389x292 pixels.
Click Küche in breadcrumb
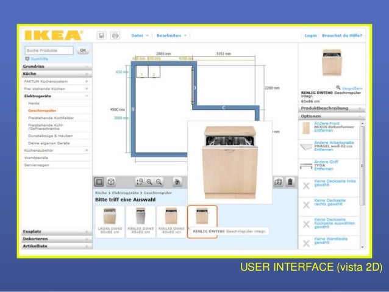coord(101,193)
